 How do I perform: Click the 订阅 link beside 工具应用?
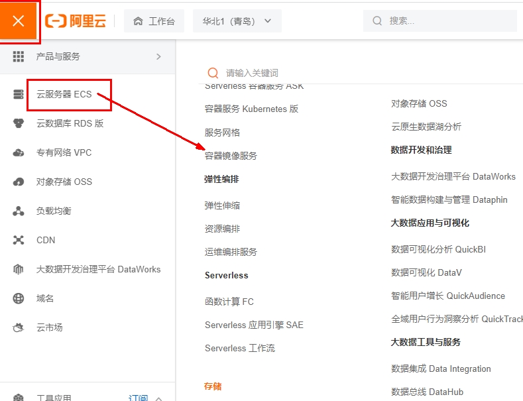click(x=138, y=398)
